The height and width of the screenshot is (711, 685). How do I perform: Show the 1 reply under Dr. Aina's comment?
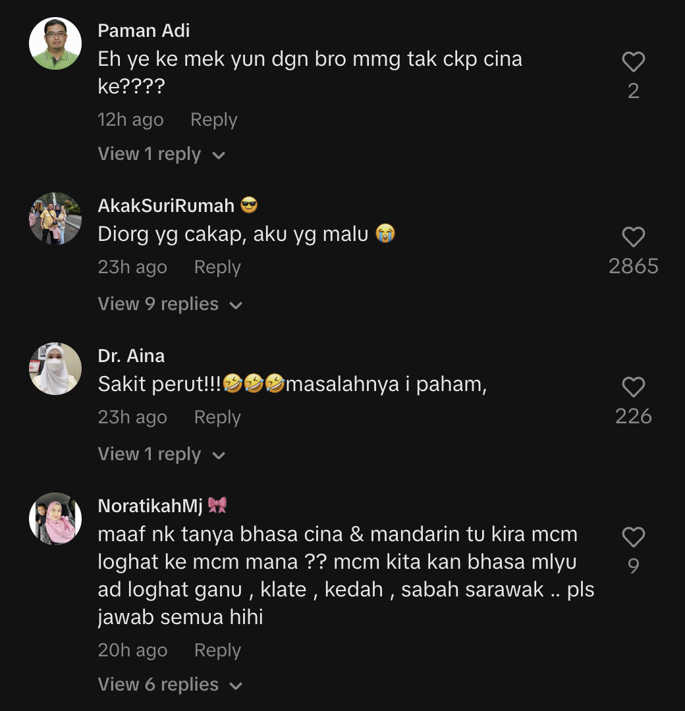pos(161,454)
